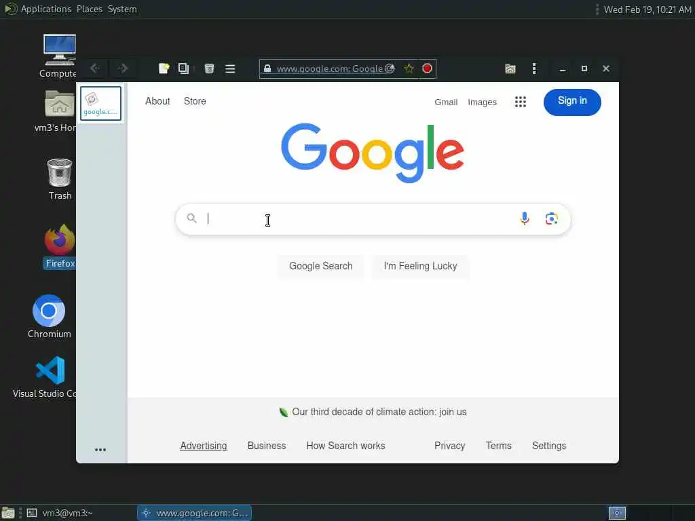Open the Settings footer menu
Viewport: 695px width, 521px height.
click(x=549, y=446)
